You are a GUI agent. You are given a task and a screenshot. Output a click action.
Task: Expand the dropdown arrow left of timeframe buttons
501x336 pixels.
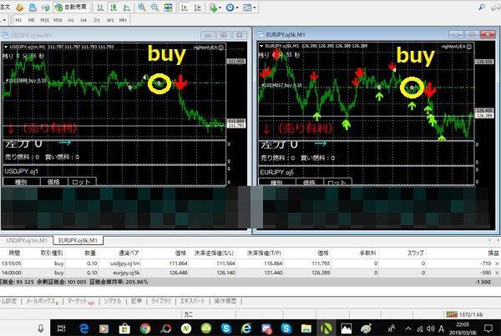pos(4,20)
